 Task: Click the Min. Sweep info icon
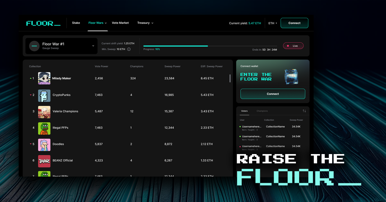pos(129,49)
